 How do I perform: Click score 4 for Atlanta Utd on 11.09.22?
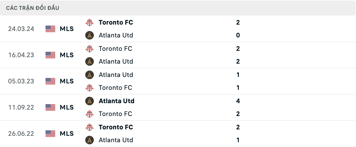point(238,101)
